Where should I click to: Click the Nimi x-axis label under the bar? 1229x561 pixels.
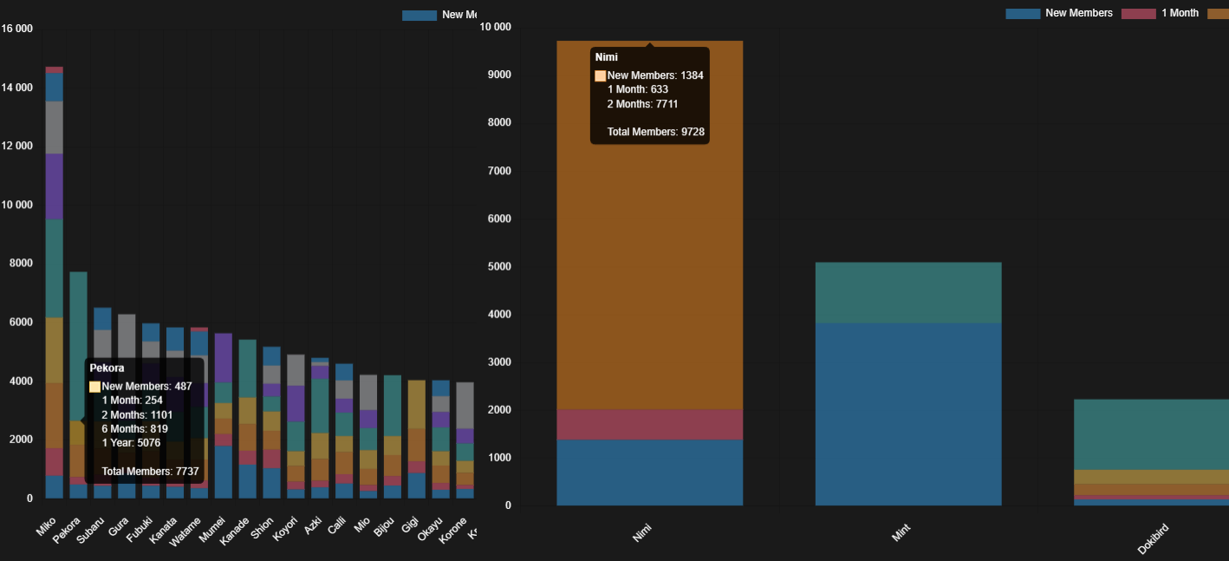pos(642,532)
